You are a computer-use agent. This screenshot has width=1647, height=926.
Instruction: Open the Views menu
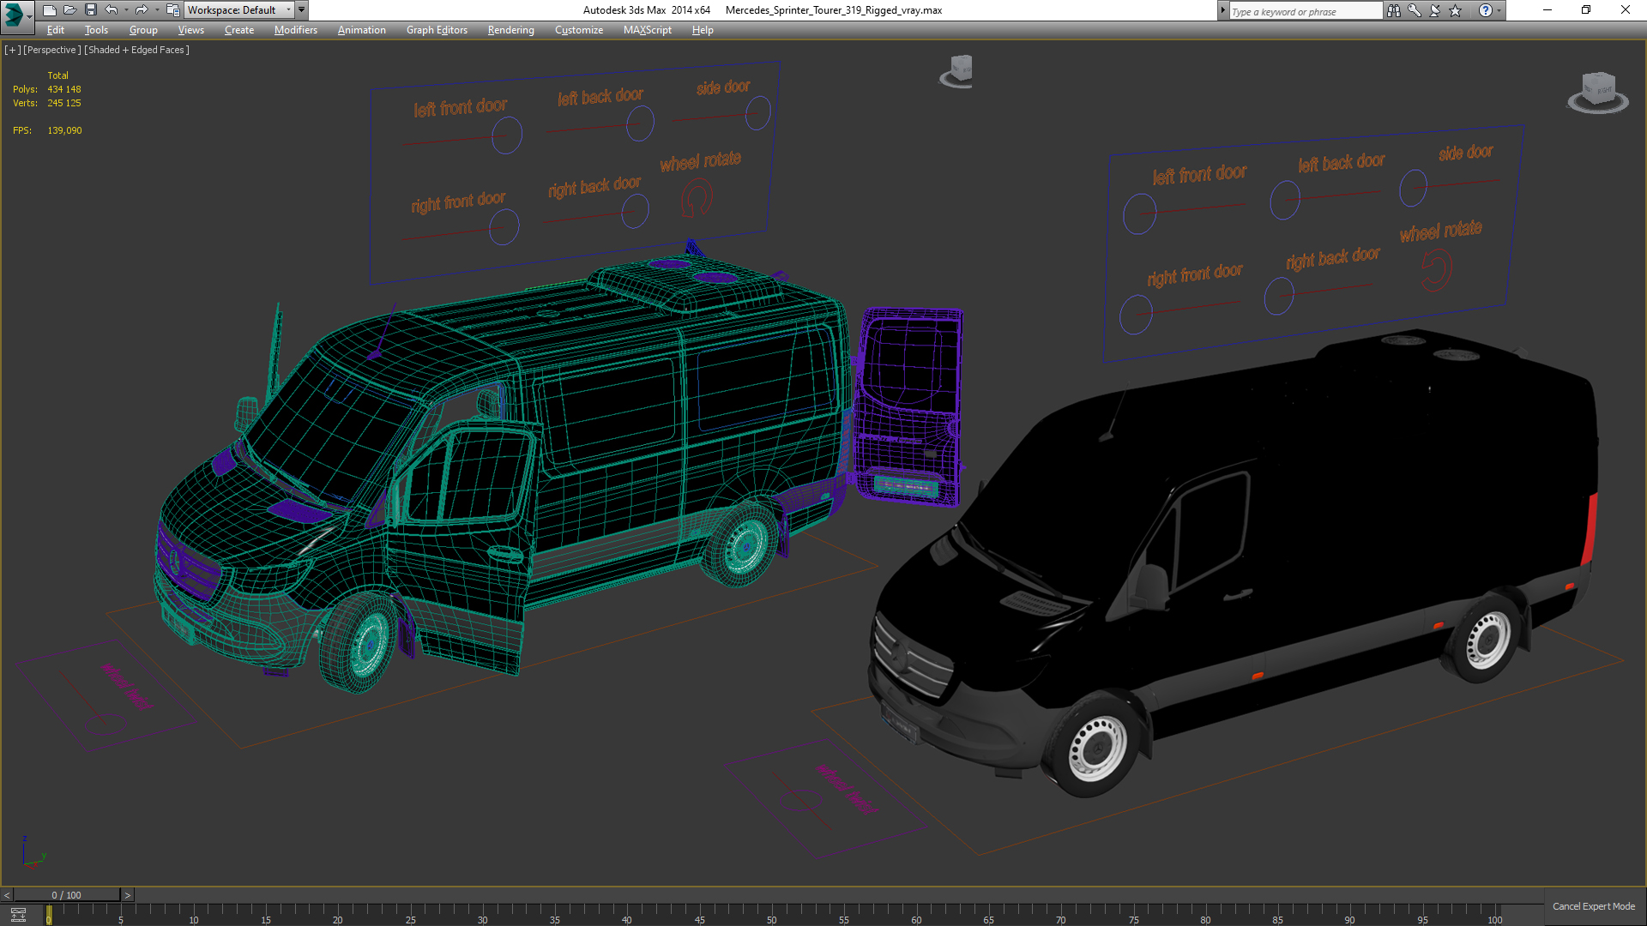tap(190, 30)
